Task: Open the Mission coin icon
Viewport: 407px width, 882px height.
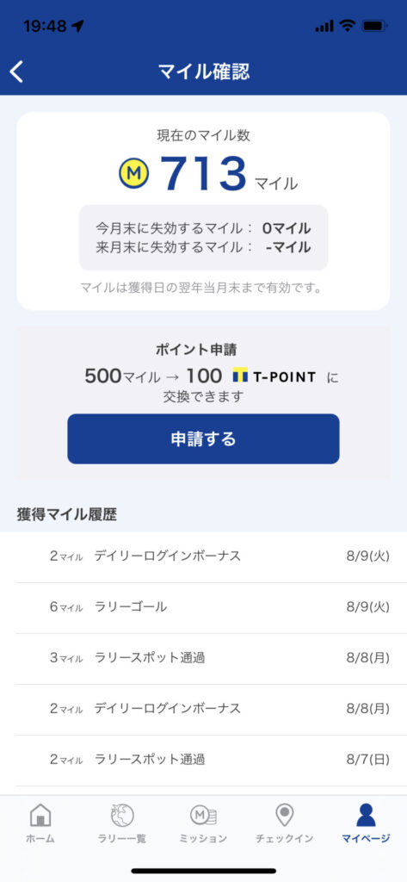Action: 203,815
